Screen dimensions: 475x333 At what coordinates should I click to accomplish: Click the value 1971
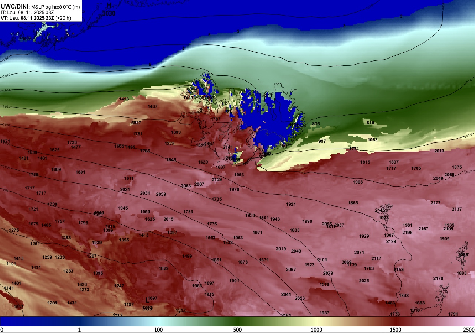point(258,233)
